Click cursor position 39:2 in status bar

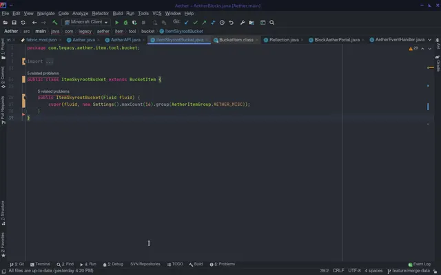tap(324, 270)
